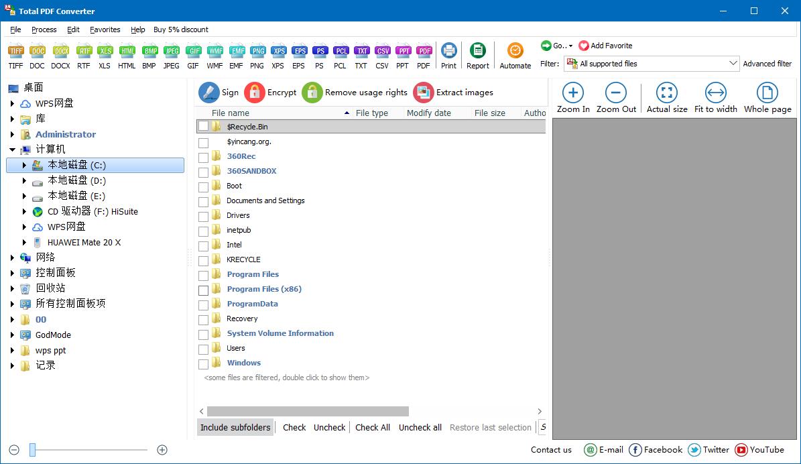Open the Help menu

(x=138, y=30)
